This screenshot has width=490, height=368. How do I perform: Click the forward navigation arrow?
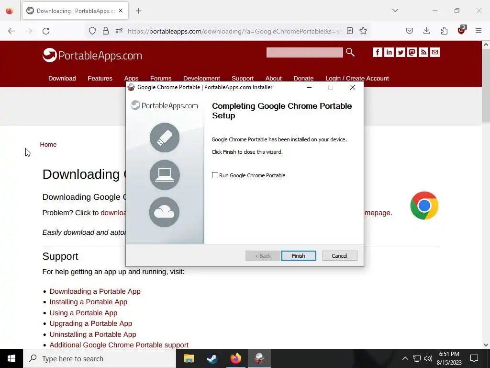tap(29, 31)
